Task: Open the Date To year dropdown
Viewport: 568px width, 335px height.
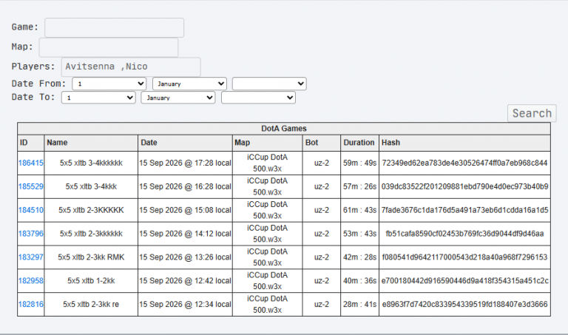Action: click(x=258, y=98)
